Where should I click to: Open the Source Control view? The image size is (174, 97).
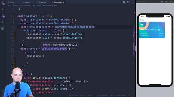[x=3, y=16]
